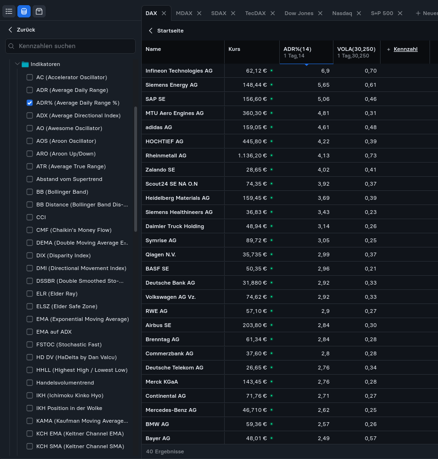Enable KCH SMA (Keltner Channel SMA)
This screenshot has width=438, height=459.
(x=30, y=446)
